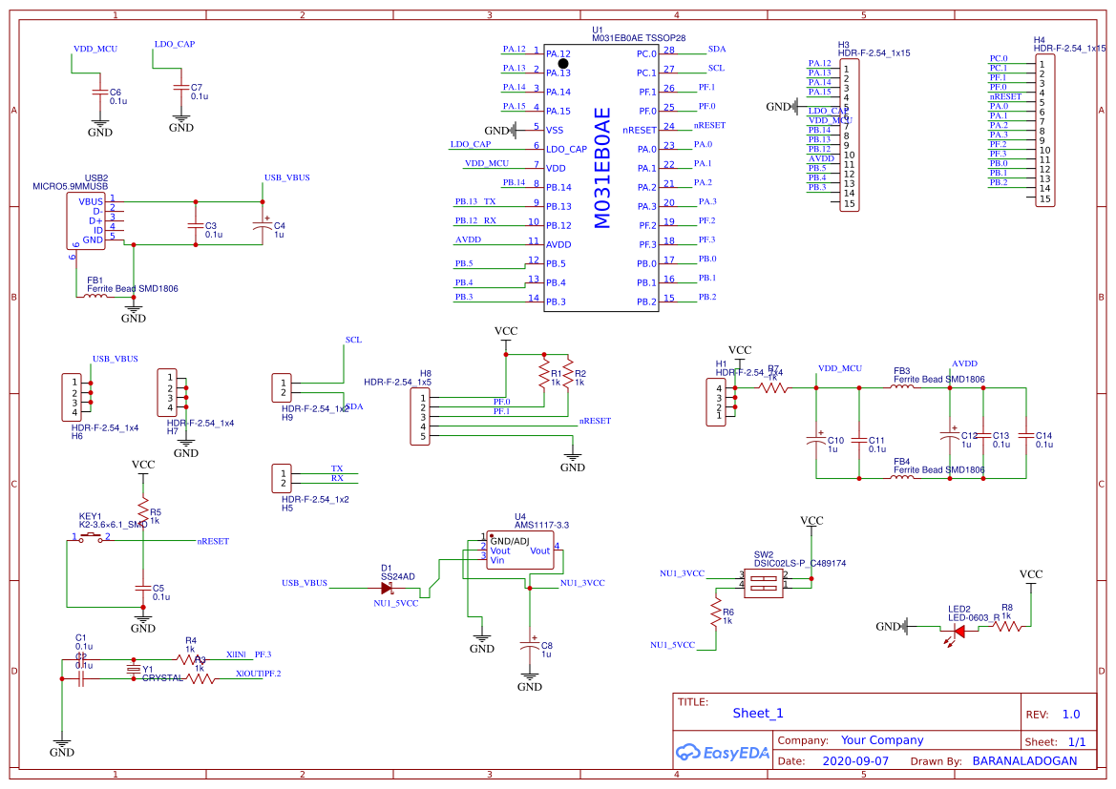Select the M031EB0AE microcontroller U1 symbol
The height and width of the screenshot is (789, 1116).
click(601, 176)
